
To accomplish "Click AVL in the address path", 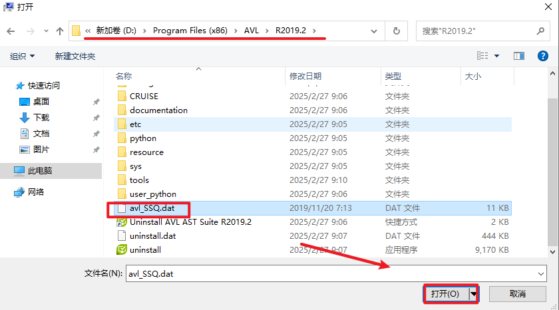I will click(x=252, y=31).
